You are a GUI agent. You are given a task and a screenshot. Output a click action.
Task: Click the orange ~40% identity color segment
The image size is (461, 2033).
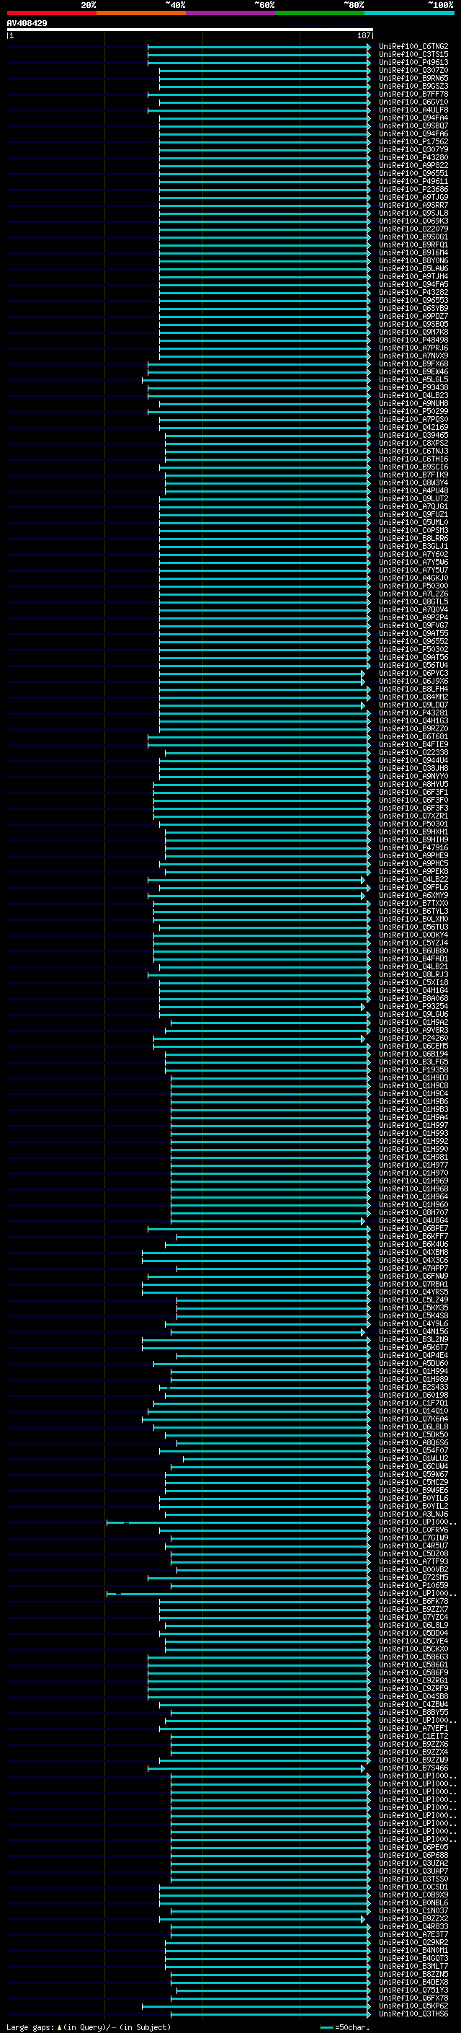(141, 13)
